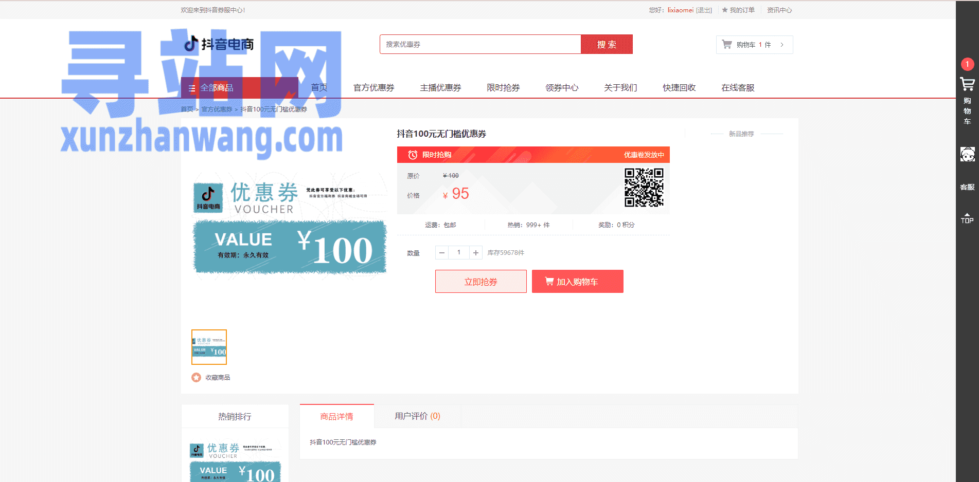The image size is (979, 482).
Task: Go to 首页 in navigation bar
Action: tap(319, 88)
